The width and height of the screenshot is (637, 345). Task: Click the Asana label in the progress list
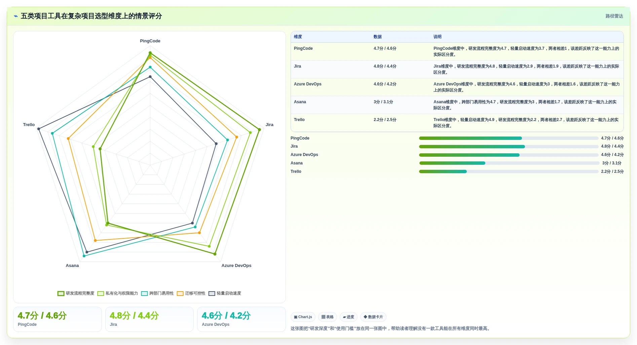297,163
